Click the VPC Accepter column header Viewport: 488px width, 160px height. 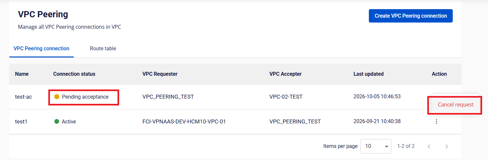pyautogui.click(x=285, y=74)
